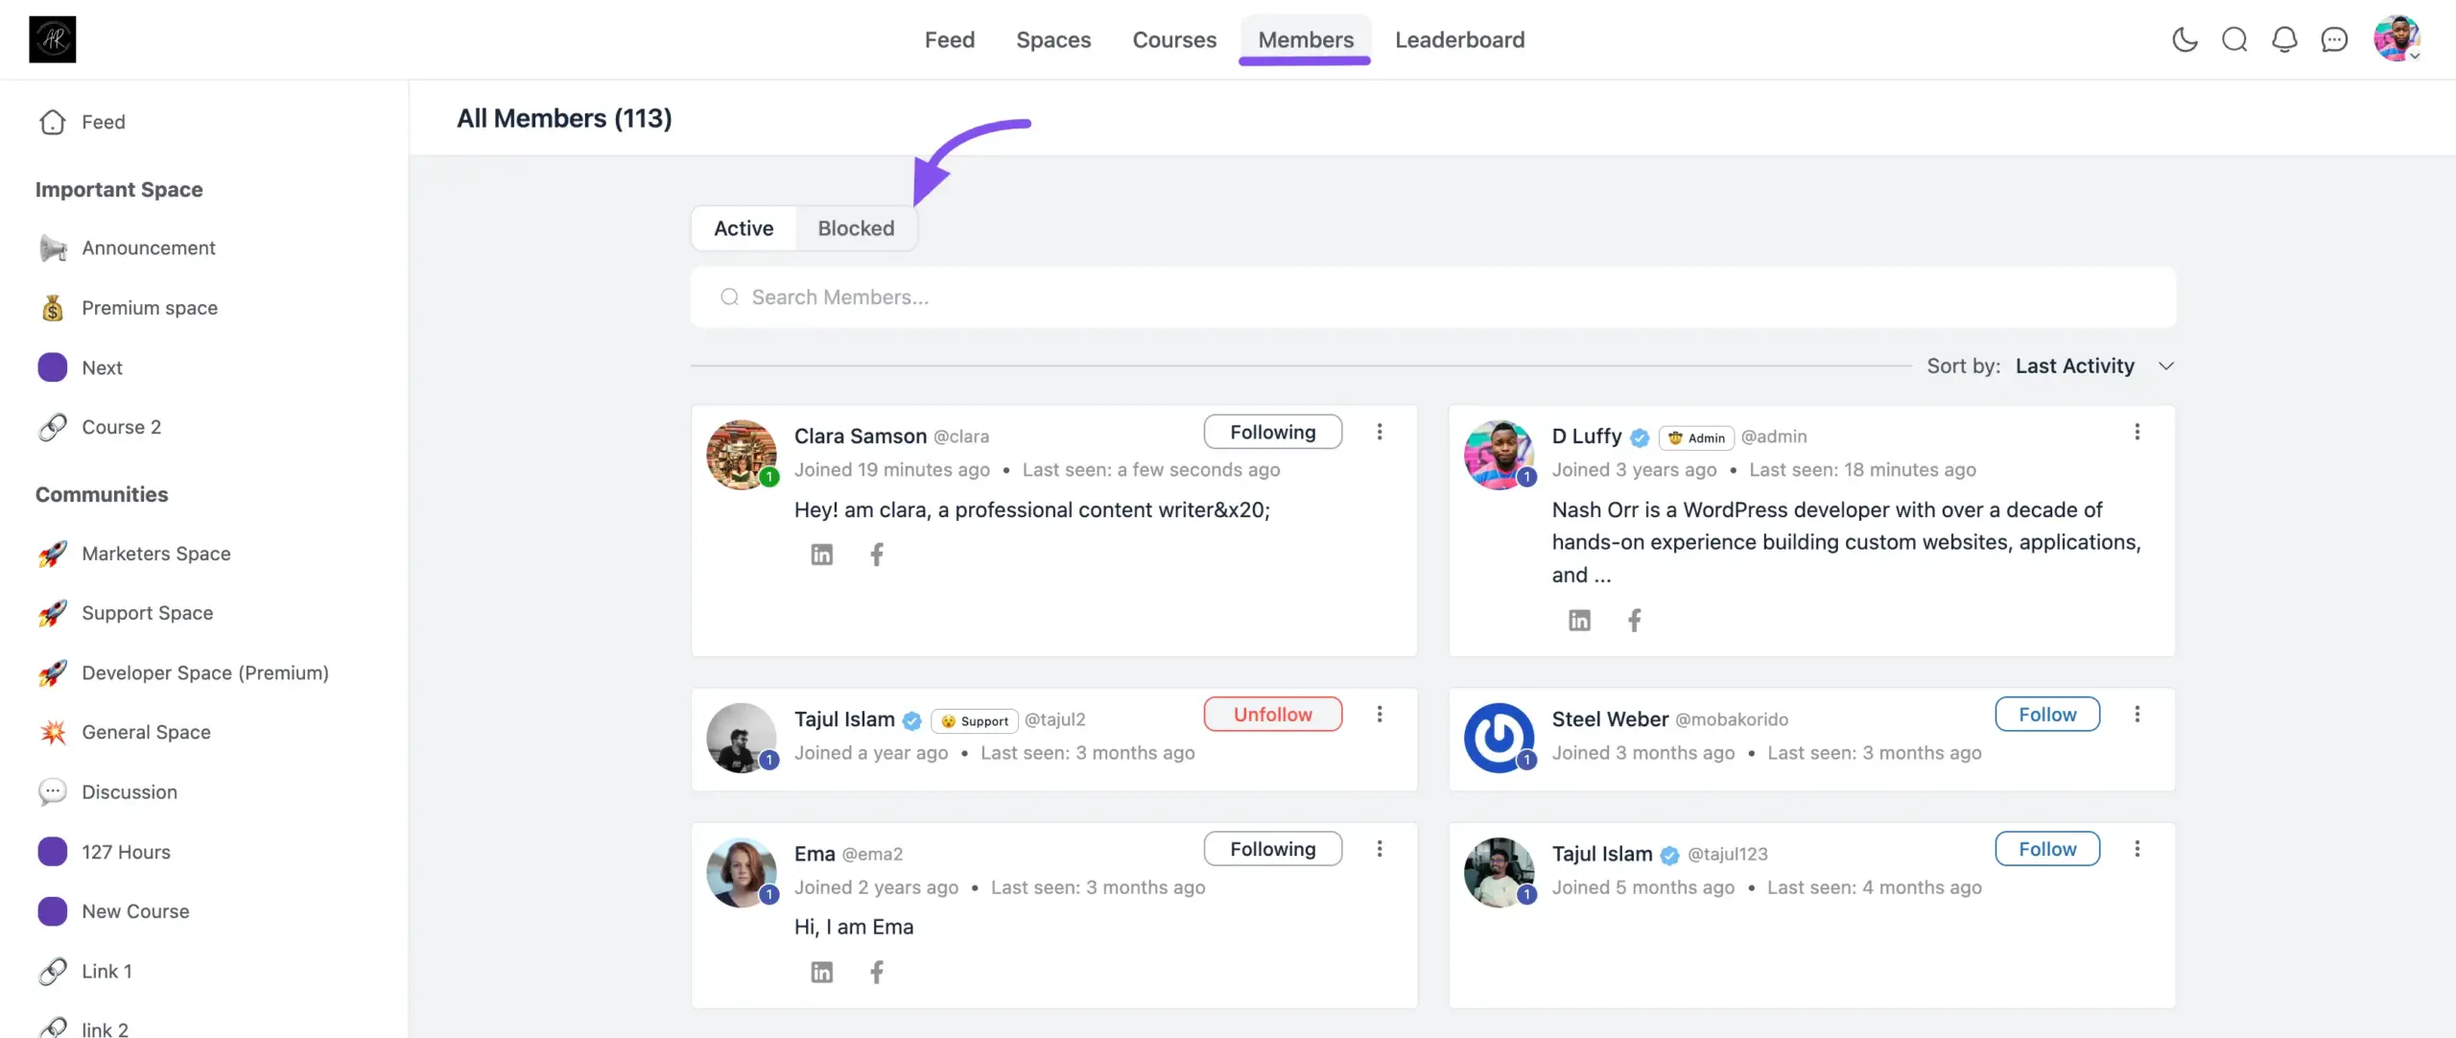
Task: Unfollow Tajul Islam support member
Action: (x=1272, y=715)
